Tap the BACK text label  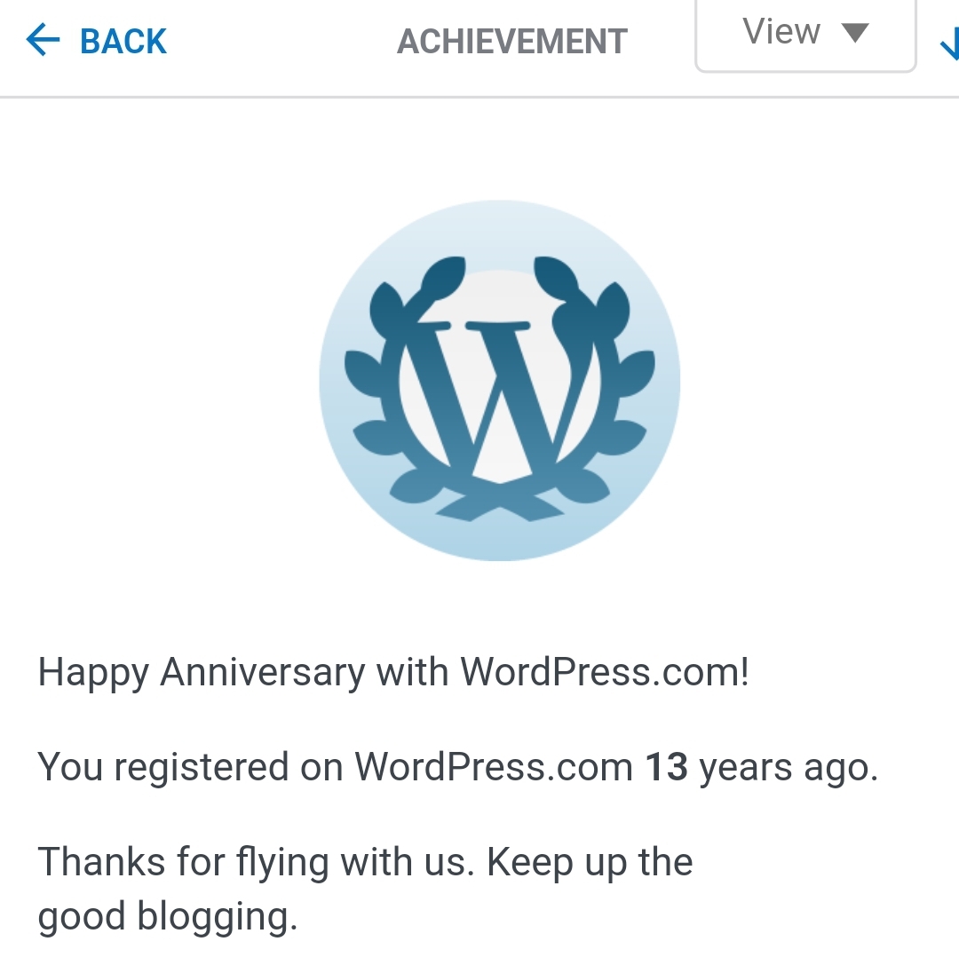click(123, 42)
